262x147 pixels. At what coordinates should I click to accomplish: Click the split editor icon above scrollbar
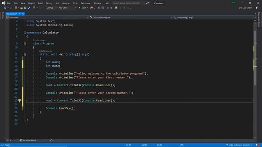255,21
